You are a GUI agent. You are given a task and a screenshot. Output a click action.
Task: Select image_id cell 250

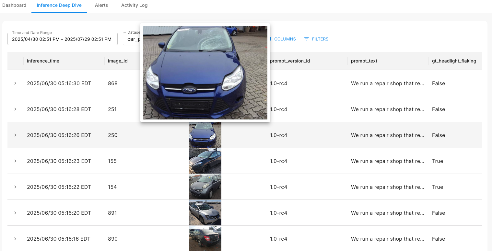coord(113,135)
